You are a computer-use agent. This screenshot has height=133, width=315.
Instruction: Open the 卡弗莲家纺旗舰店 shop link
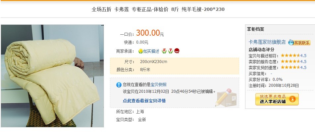point(267,42)
